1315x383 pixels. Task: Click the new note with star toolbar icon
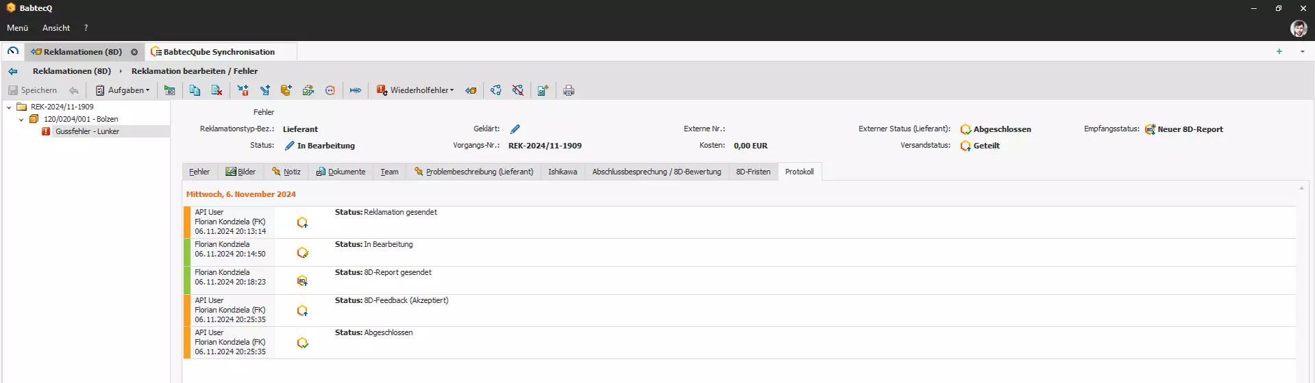(x=543, y=90)
